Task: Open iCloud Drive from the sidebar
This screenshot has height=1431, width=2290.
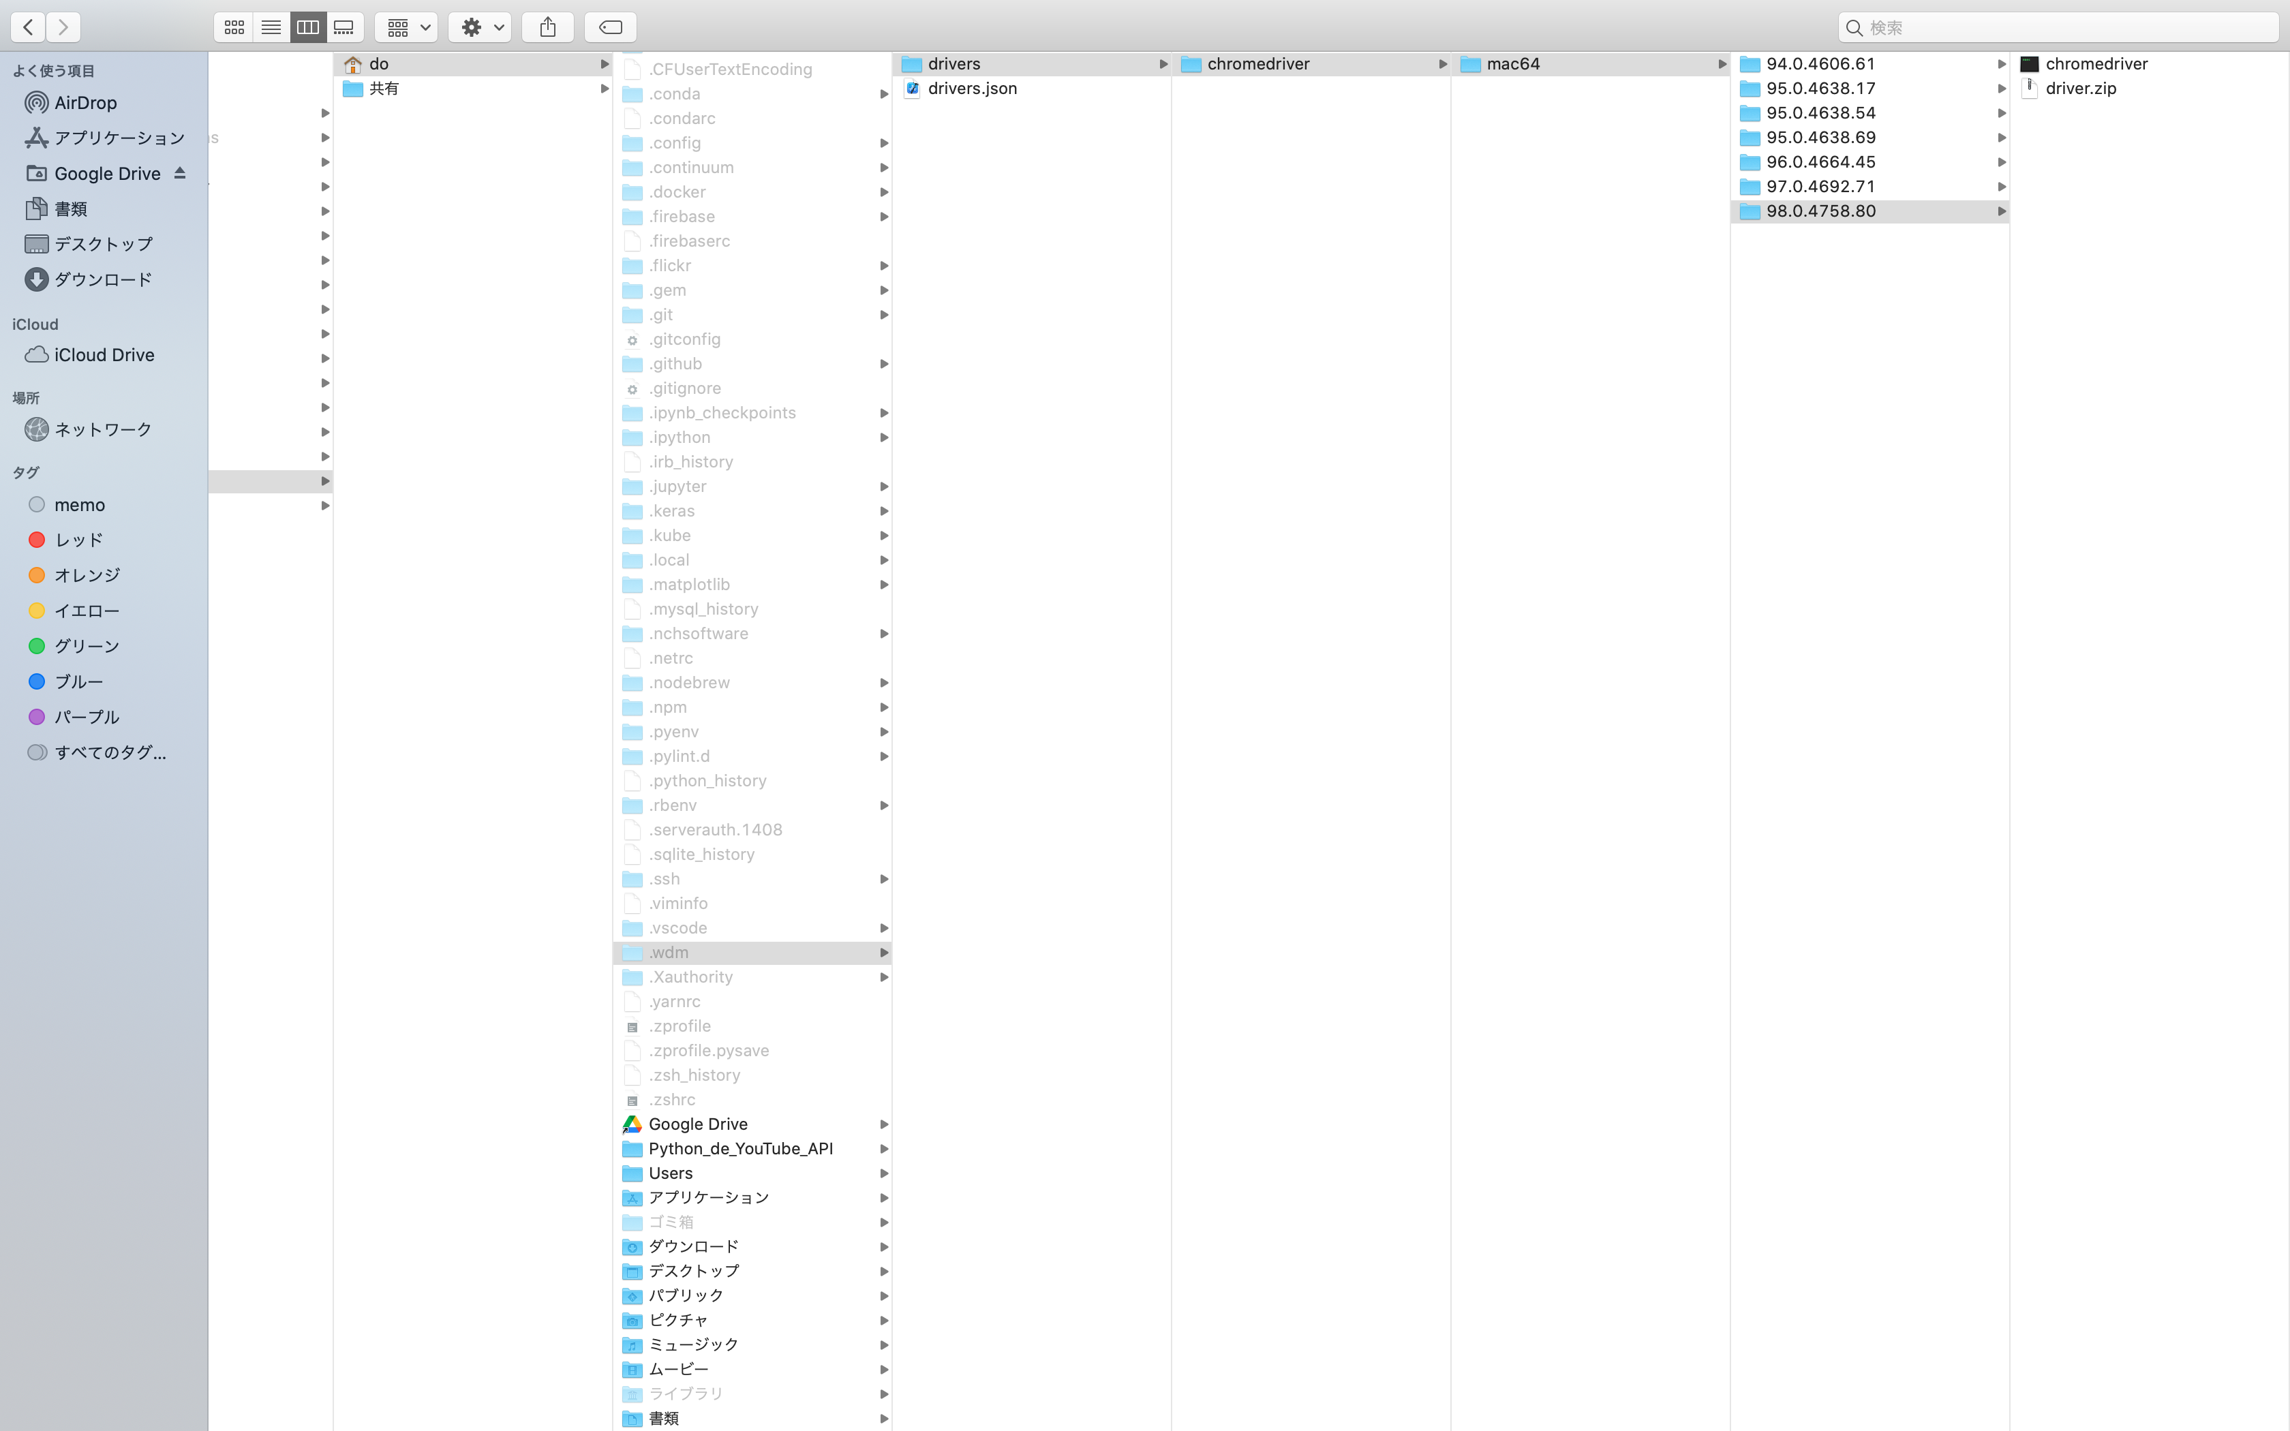Action: point(103,355)
